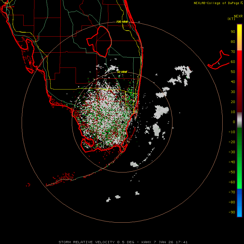Click the 40 value on the velocity scale
Viewport: 244px width, 244px height.
pos(233,82)
